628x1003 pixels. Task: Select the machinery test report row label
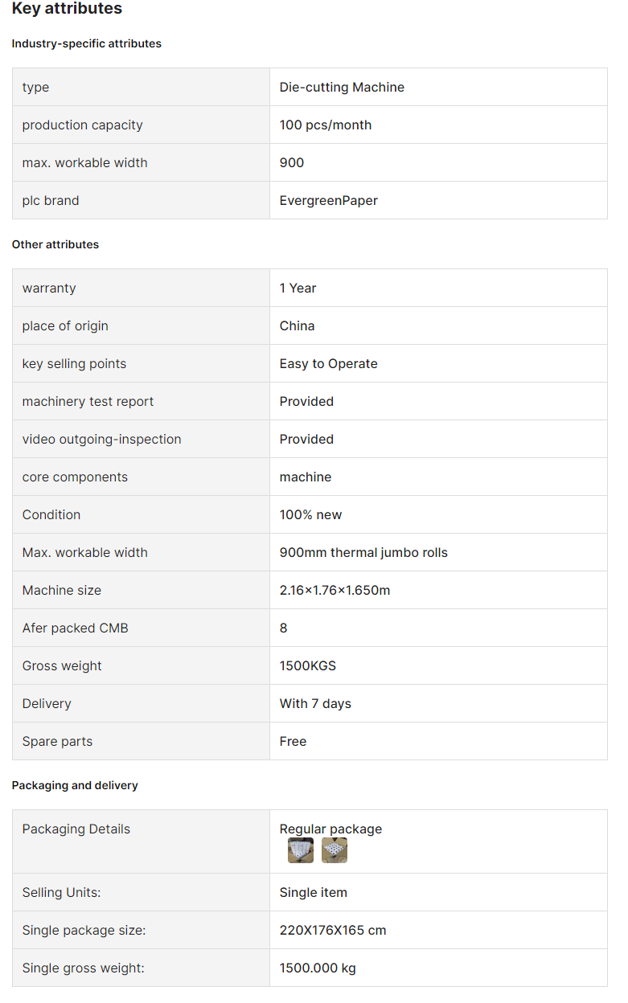click(x=88, y=401)
